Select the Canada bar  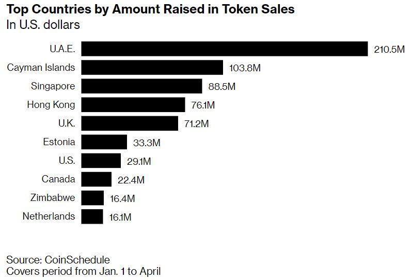[x=96, y=179]
